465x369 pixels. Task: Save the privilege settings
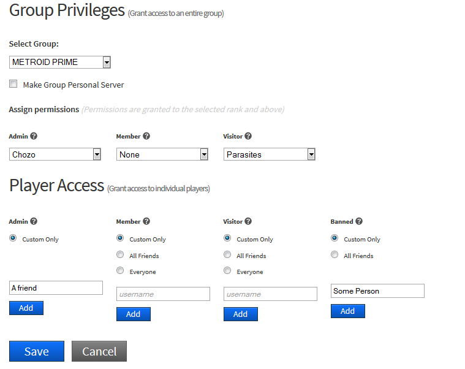point(37,351)
